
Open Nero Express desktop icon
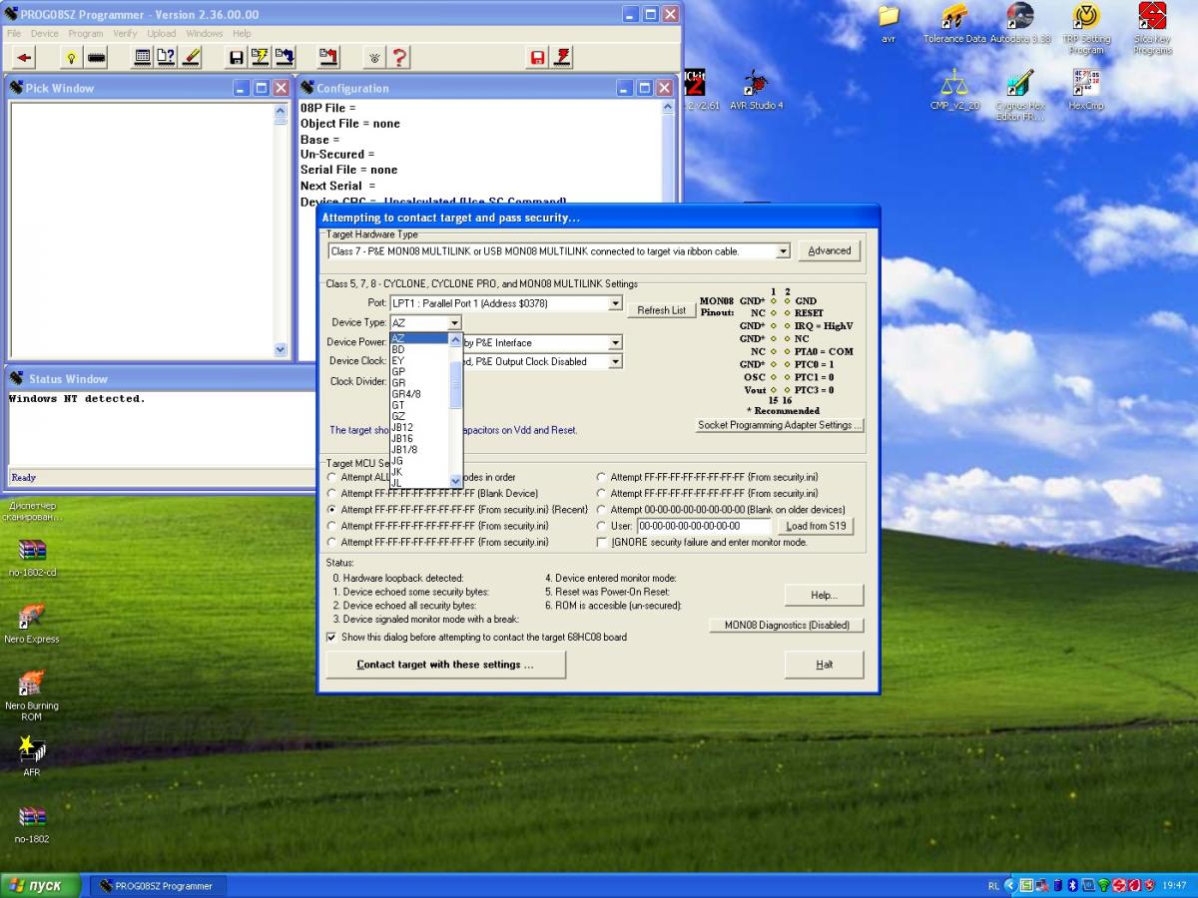[x=32, y=624]
